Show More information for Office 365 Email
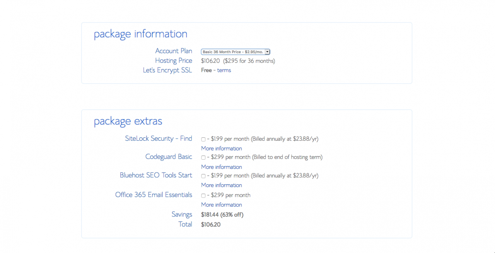Screen dimensions: 495x253 [x=221, y=205]
